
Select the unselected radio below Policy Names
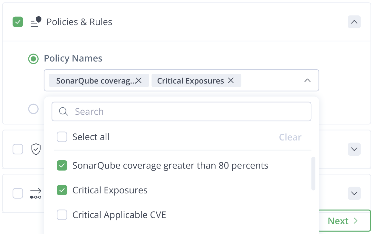(x=34, y=109)
